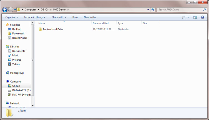Screen dimensions: 209x120
Task: Select Network in the navigation pane
Action: coord(15,103)
